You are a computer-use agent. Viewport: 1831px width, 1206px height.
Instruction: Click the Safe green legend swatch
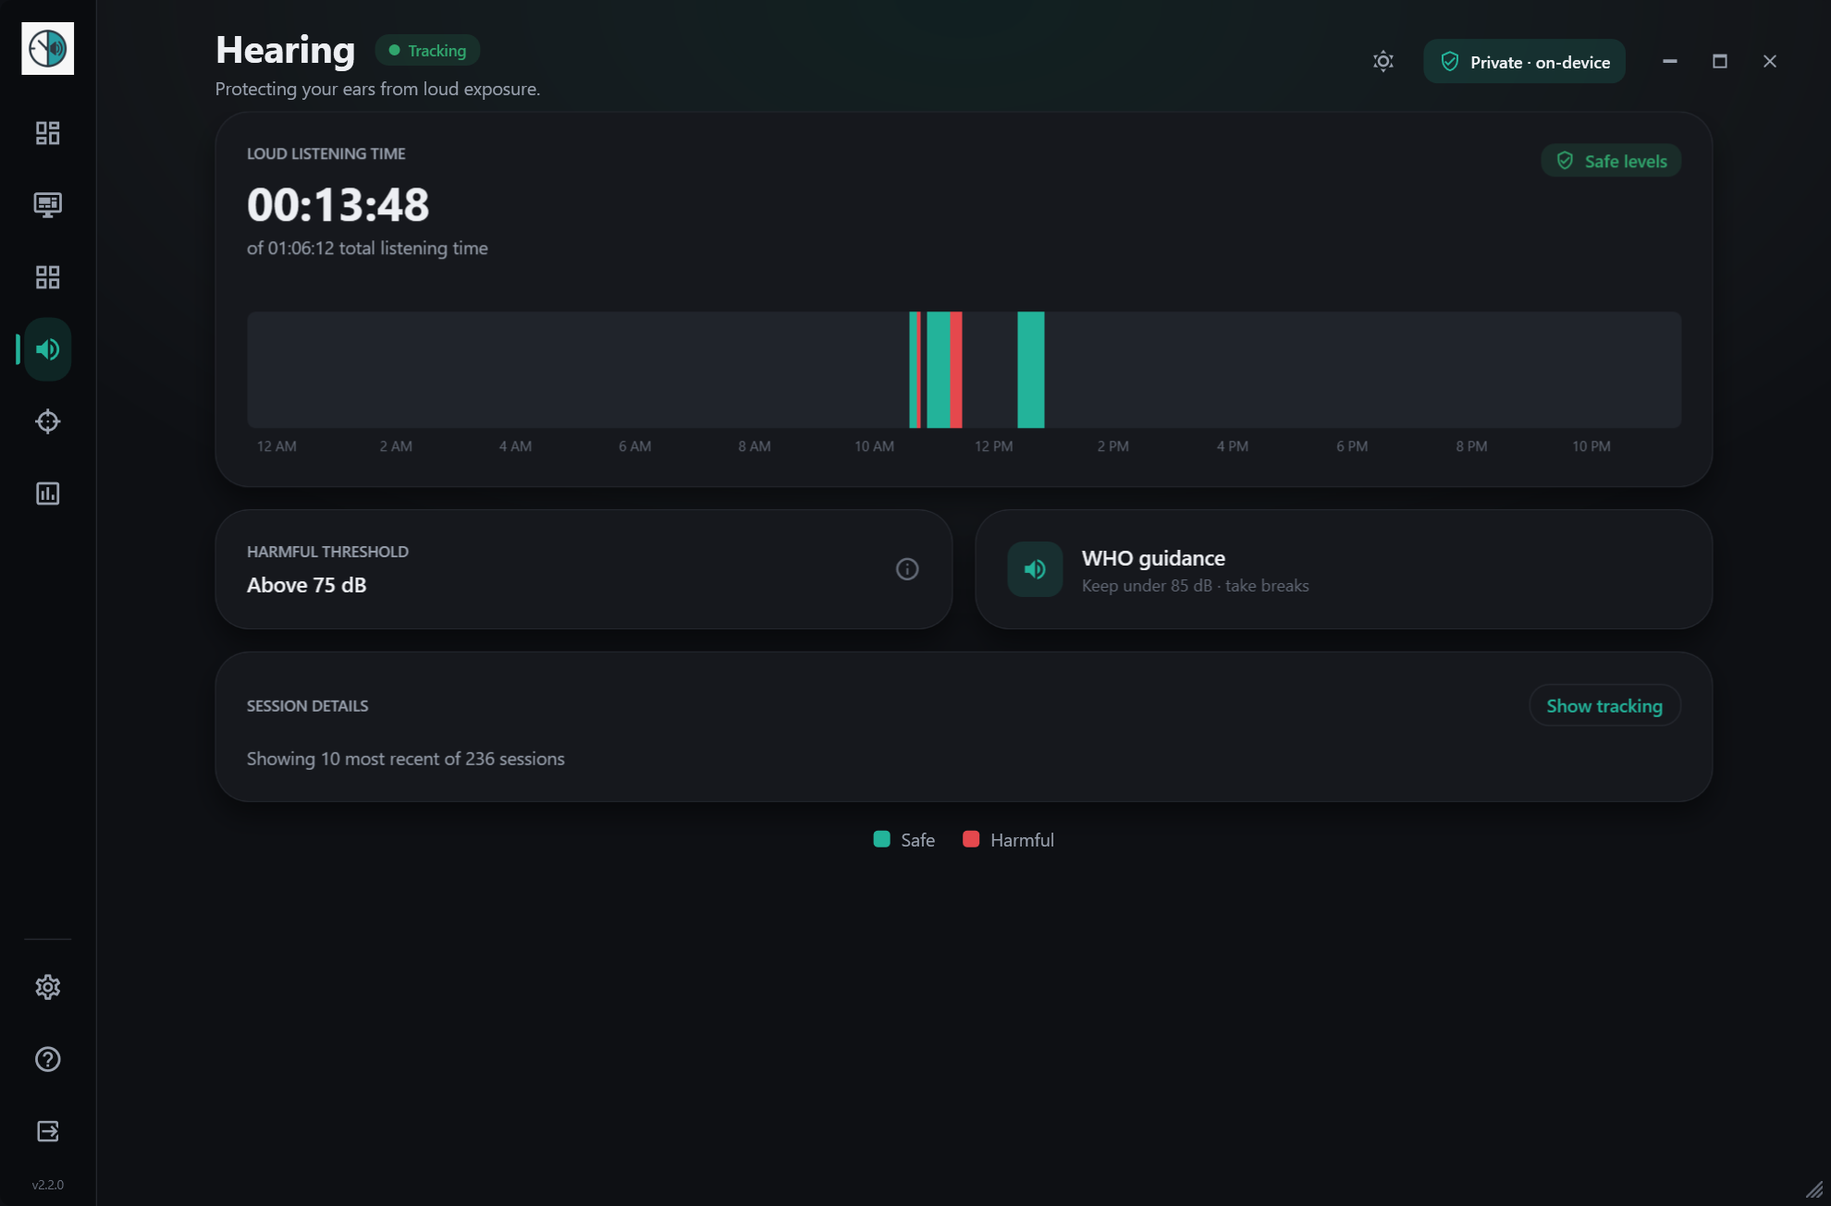881,839
